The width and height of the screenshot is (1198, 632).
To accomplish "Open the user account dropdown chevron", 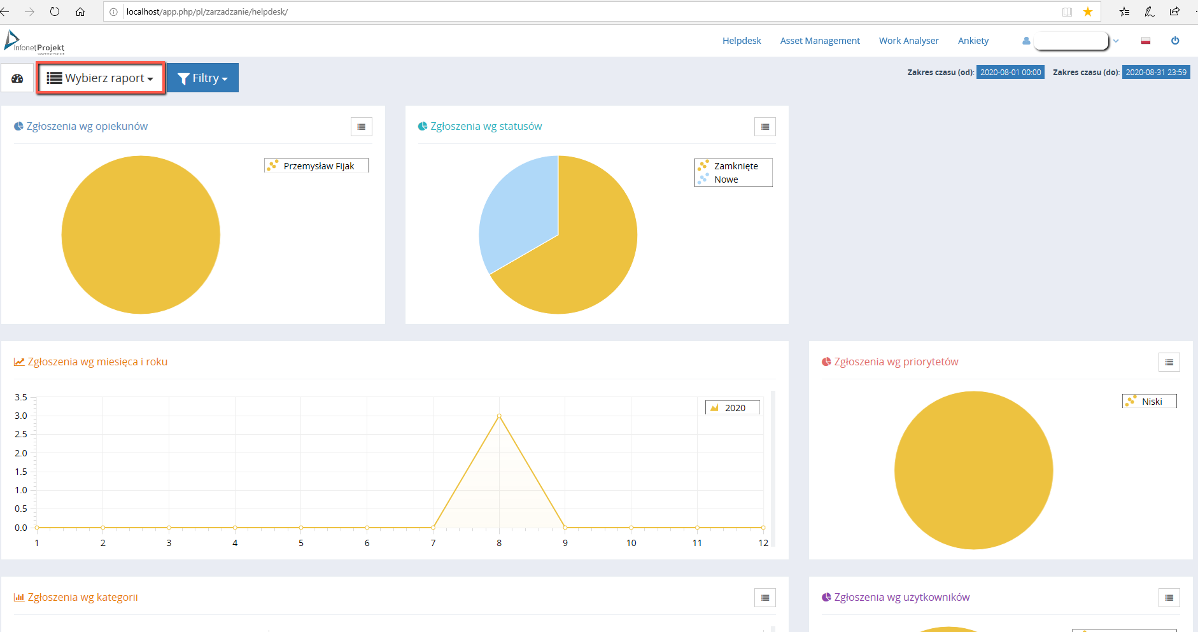I will (1116, 41).
